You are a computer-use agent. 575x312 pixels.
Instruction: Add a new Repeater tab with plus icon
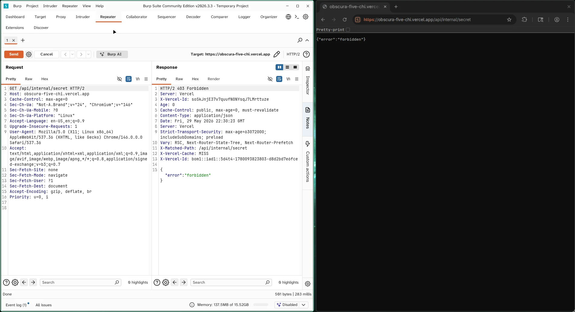coord(23,40)
